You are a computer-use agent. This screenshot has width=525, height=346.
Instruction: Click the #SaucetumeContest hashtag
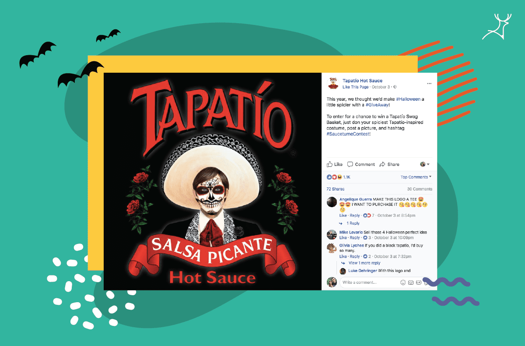(x=348, y=134)
